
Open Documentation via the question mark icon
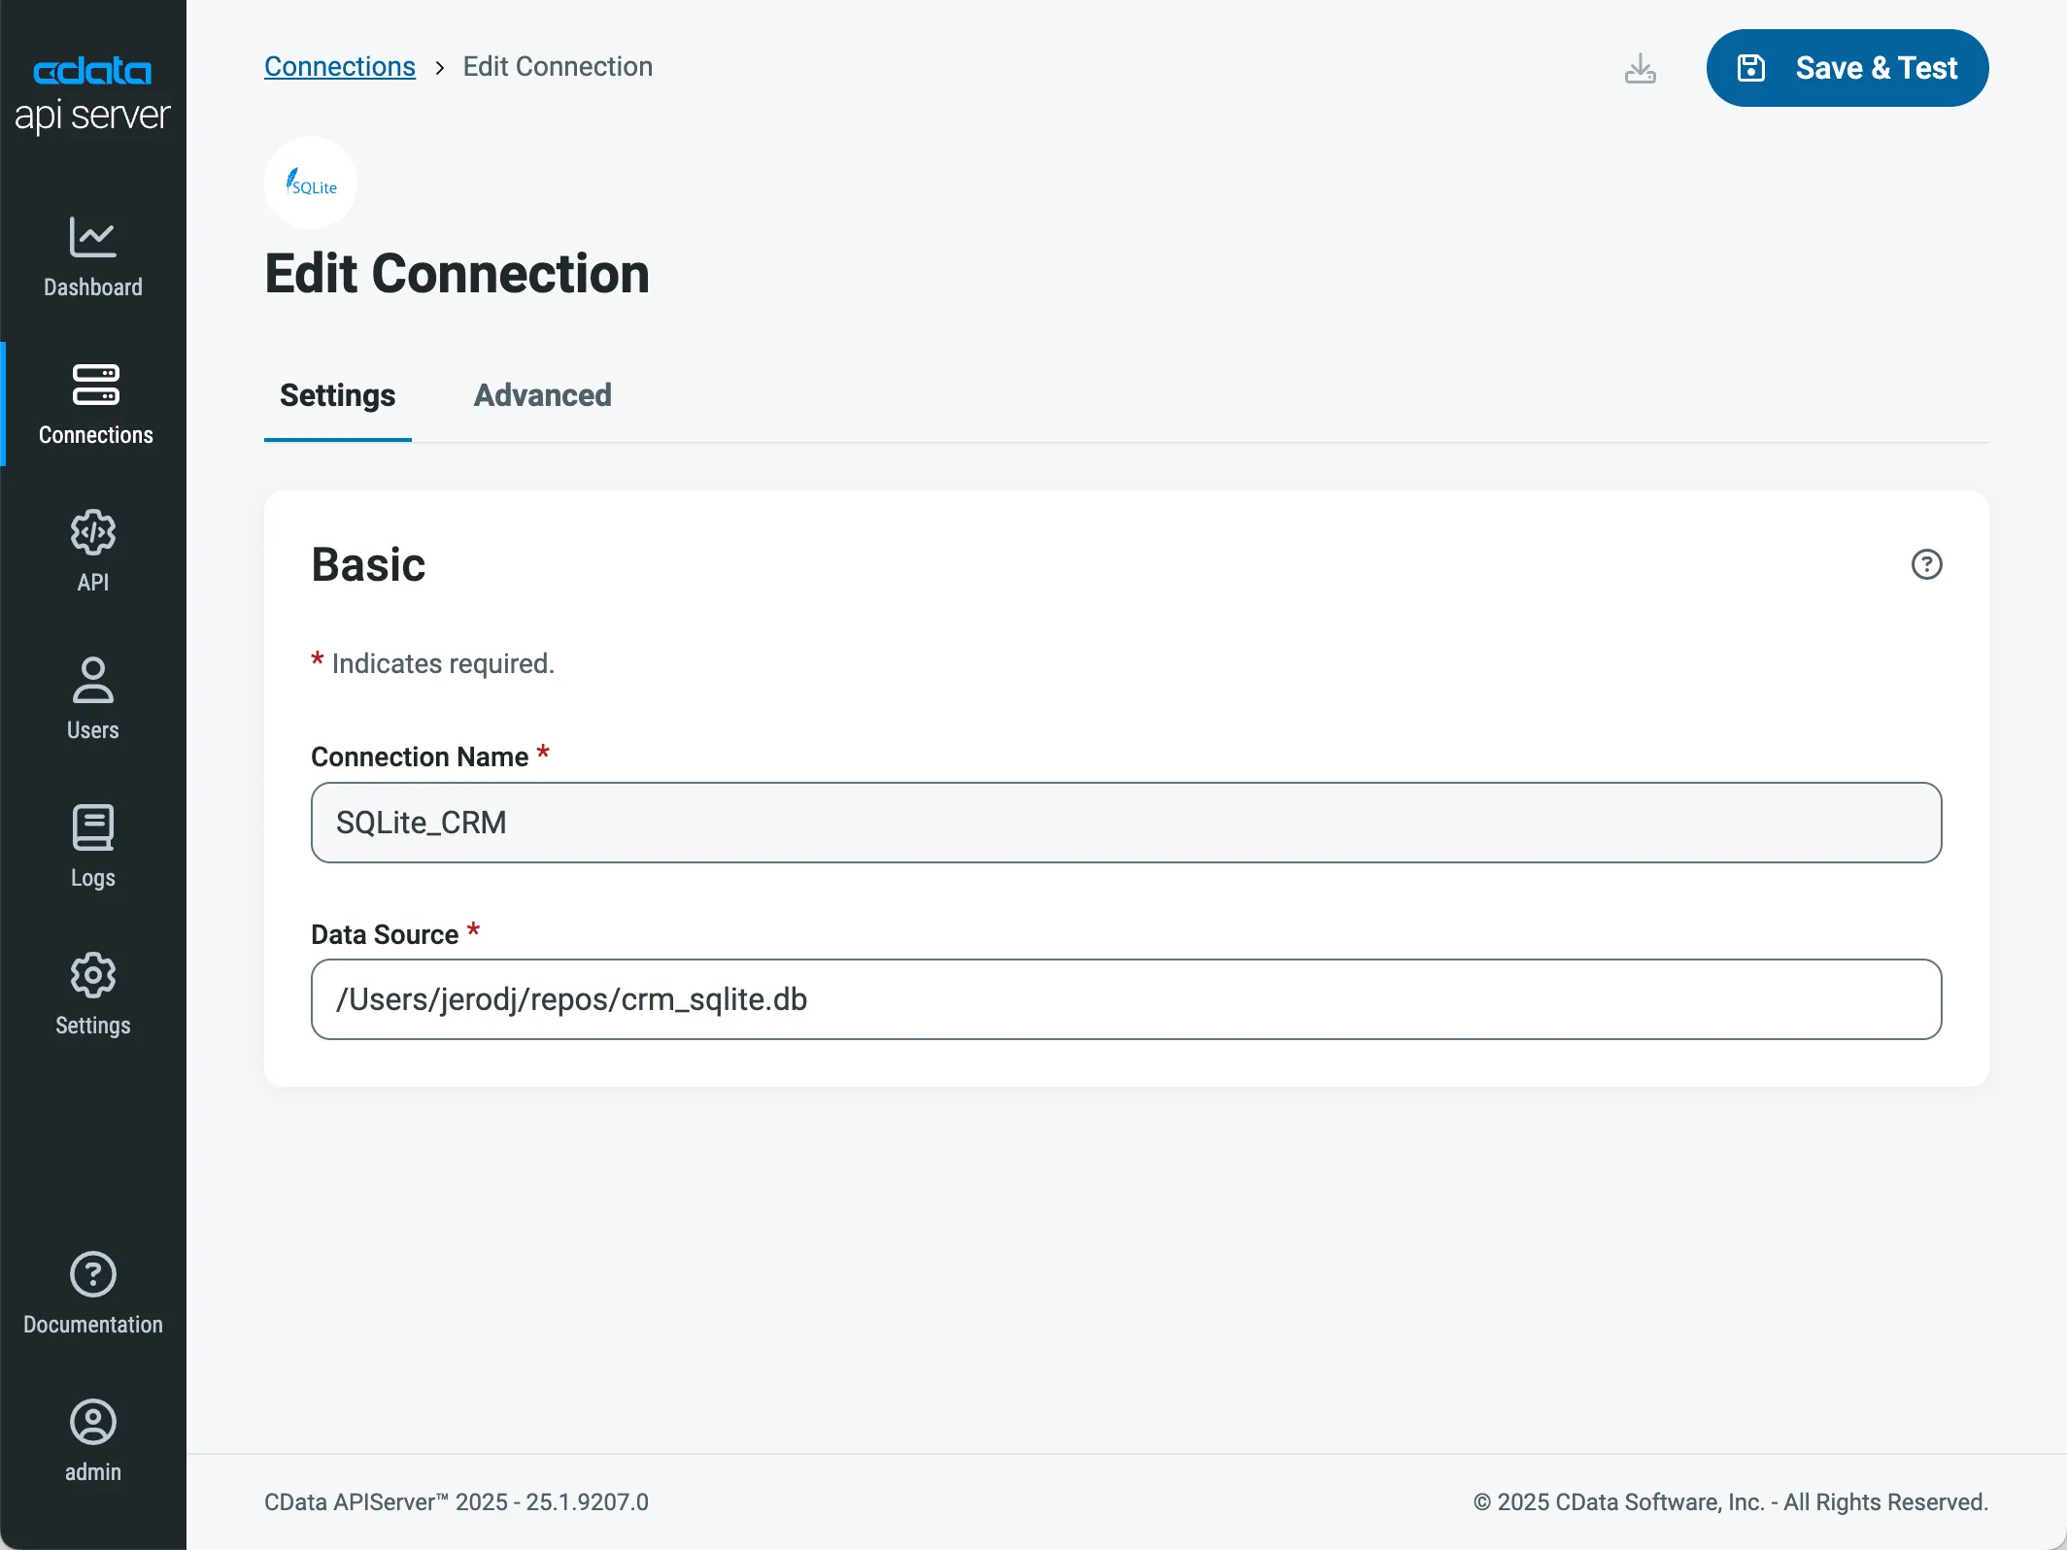click(x=92, y=1292)
